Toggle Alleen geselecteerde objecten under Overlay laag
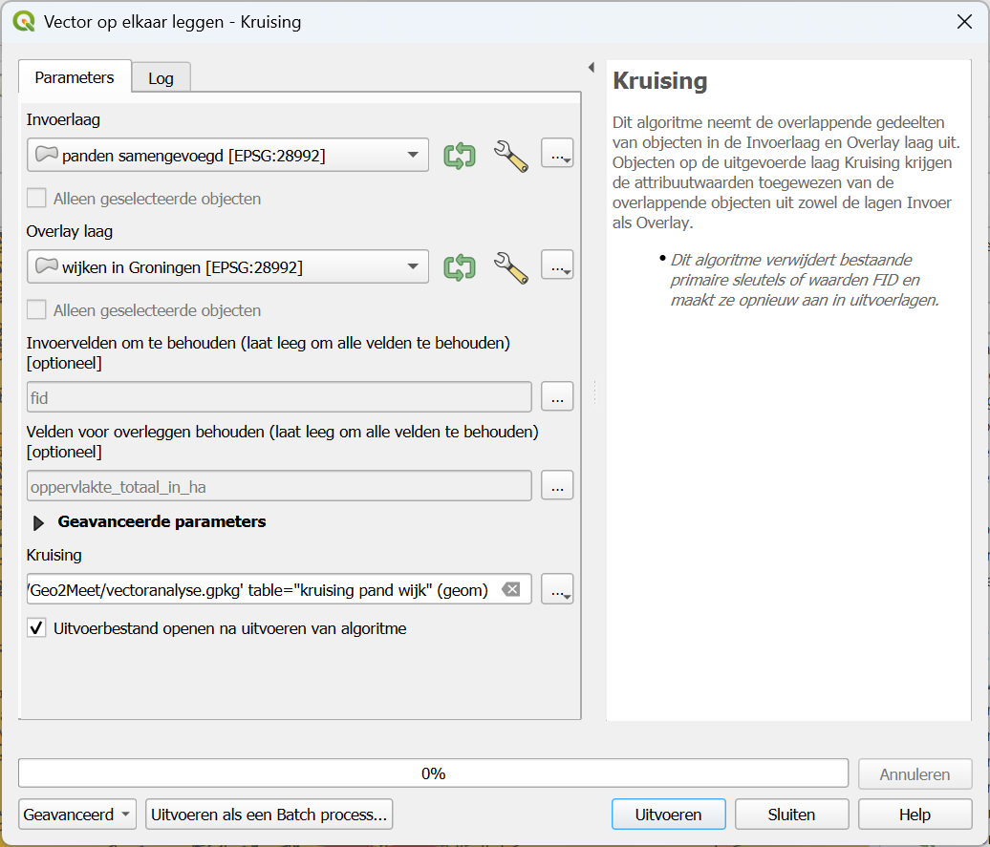Screen dimensions: 990x847 tap(36, 310)
